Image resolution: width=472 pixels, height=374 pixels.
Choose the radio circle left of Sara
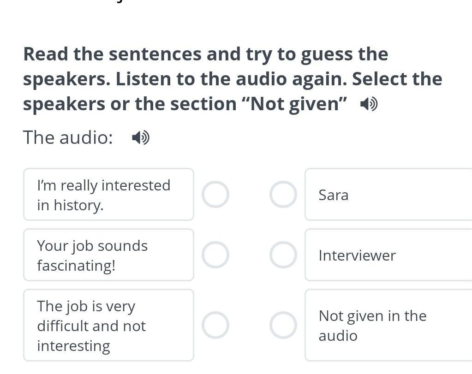pos(283,195)
